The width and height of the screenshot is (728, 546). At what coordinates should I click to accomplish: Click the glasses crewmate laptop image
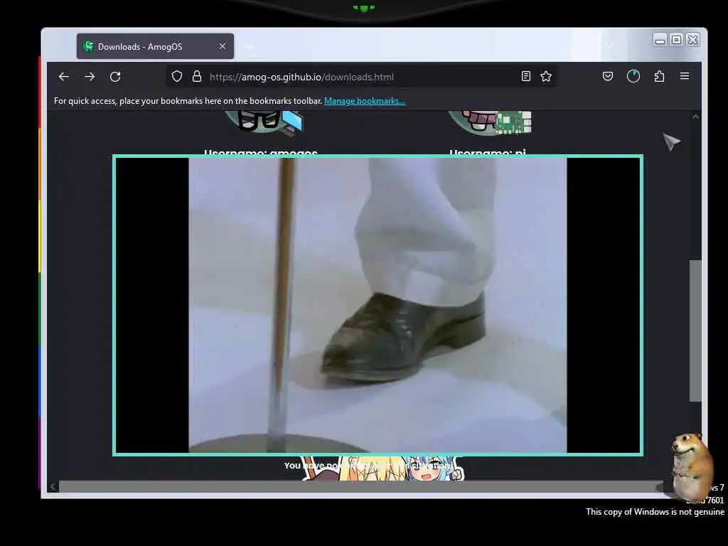pyautogui.click(x=264, y=123)
